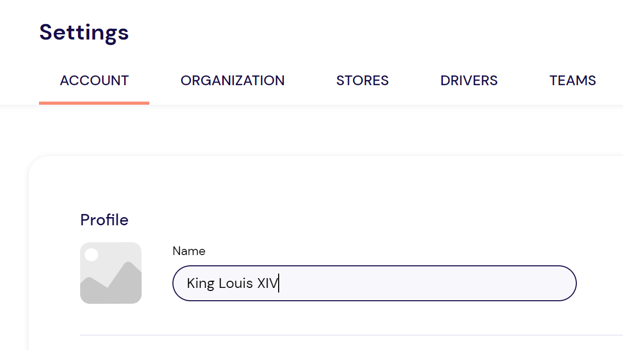This screenshot has width=623, height=350.
Task: Click the sun circle in the placeholder image
Action: (x=91, y=255)
